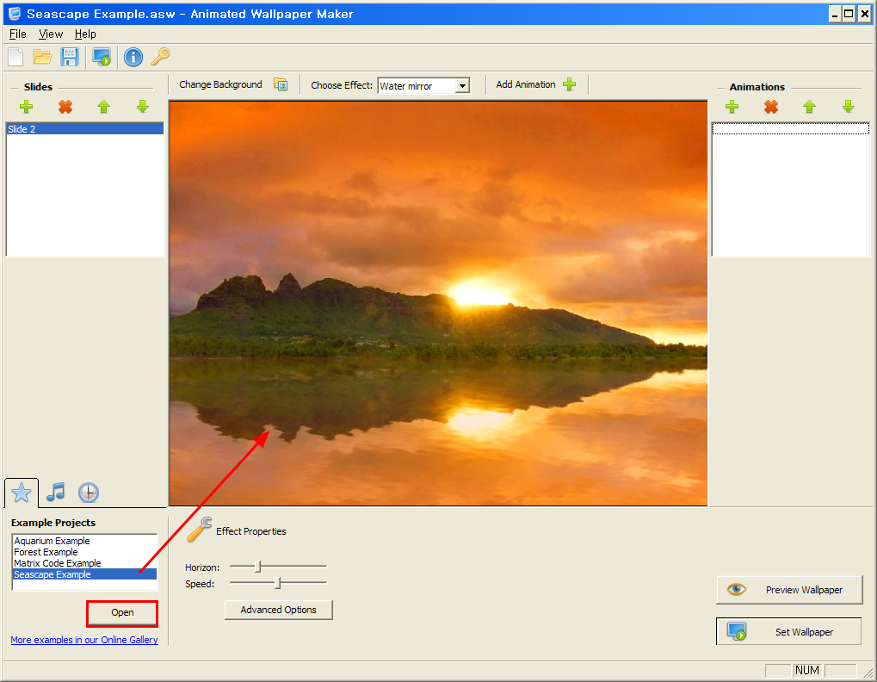Click the Add Animation green plus icon
This screenshot has width=877, height=682.
[570, 84]
